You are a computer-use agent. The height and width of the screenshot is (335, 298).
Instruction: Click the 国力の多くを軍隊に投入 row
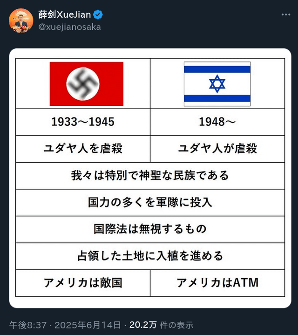point(150,202)
